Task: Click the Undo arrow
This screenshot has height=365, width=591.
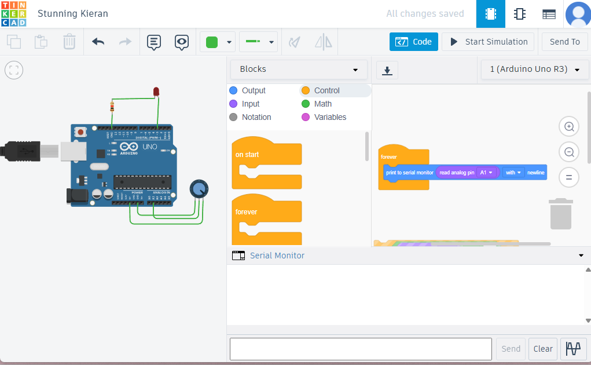Action: (98, 42)
